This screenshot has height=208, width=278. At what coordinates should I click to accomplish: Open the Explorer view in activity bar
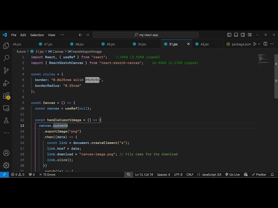coord(6,45)
